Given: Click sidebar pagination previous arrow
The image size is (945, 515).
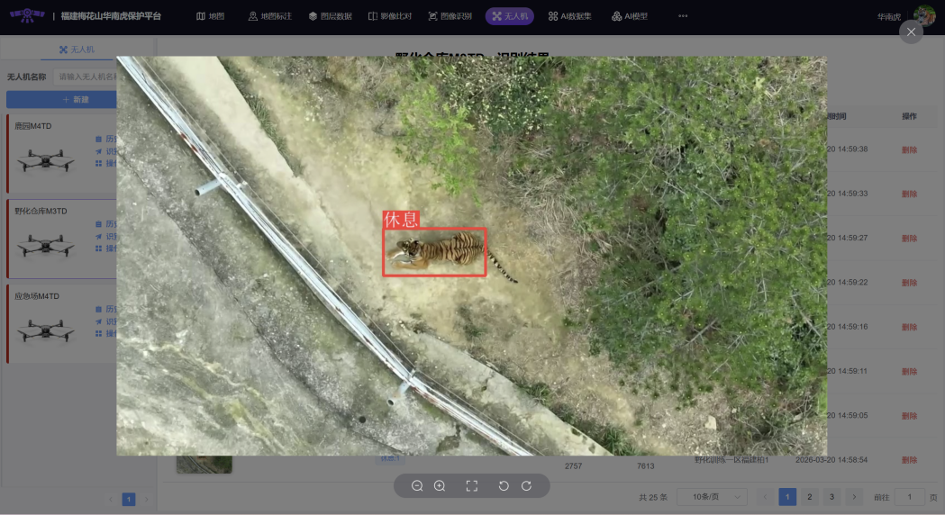Looking at the screenshot, I should [111, 500].
